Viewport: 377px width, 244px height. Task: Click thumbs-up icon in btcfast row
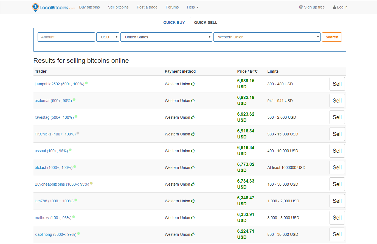[x=193, y=168]
